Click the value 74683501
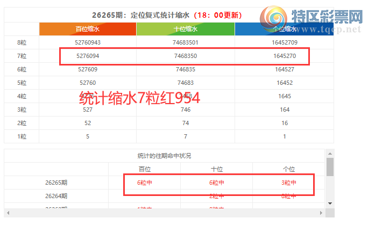This screenshot has width=368, height=240. pos(186,42)
